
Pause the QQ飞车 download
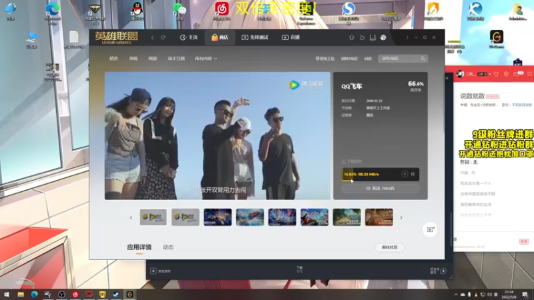(x=405, y=174)
